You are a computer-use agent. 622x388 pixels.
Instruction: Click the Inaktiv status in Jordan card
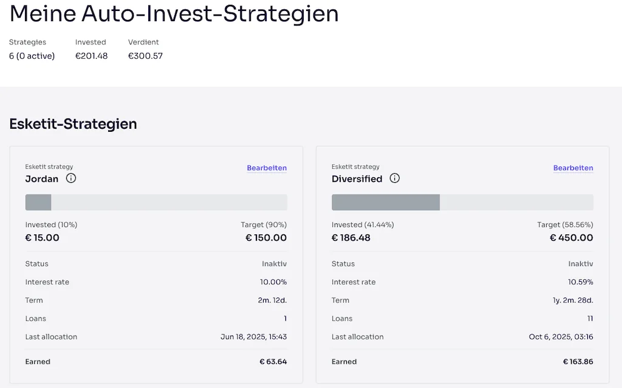pyautogui.click(x=274, y=264)
